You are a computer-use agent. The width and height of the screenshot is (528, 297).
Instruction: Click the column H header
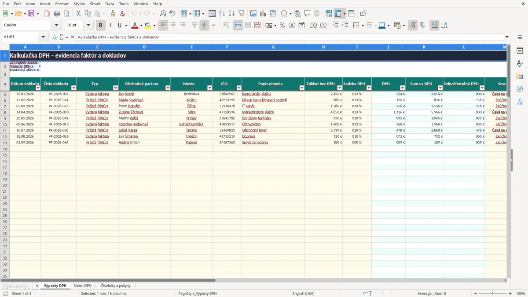point(323,47)
